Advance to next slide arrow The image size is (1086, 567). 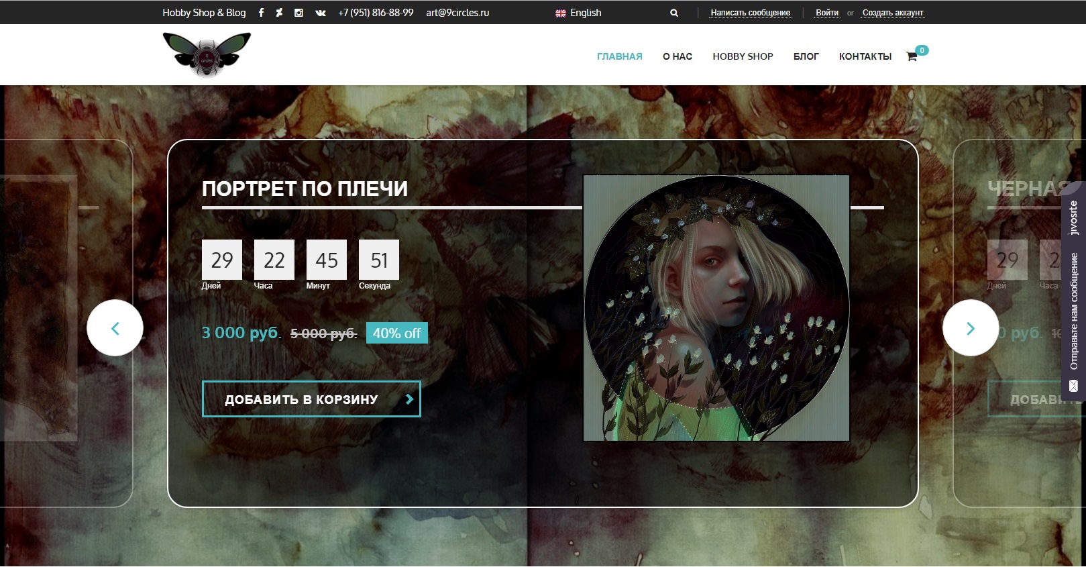click(x=971, y=328)
